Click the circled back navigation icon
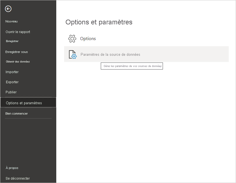This screenshot has height=183, width=236. [x=8, y=9]
